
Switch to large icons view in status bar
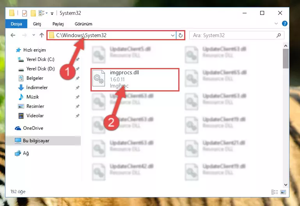click(x=283, y=192)
